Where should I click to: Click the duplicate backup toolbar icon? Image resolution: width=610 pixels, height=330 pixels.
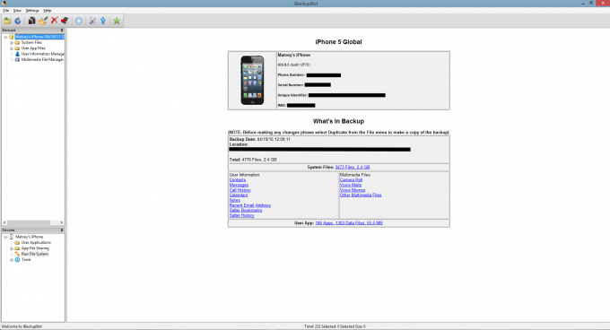tap(32, 21)
